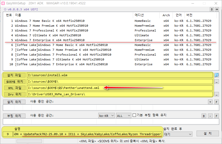This screenshot has width=222, height=144.
Task: Click the 부팅 위치 drive list area
Action: 111,122
